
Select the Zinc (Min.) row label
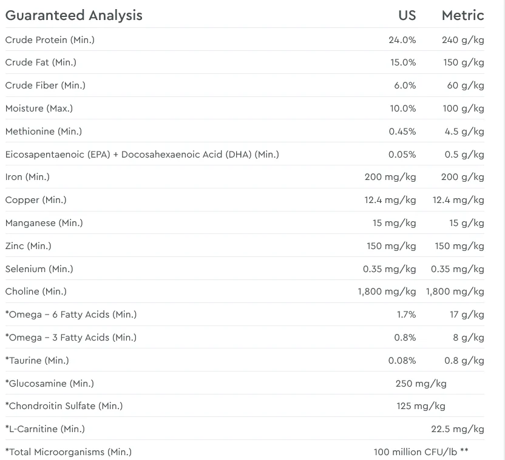[29, 246]
